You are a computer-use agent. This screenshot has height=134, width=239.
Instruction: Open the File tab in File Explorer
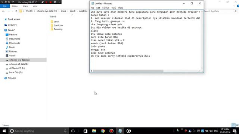click(5, 6)
